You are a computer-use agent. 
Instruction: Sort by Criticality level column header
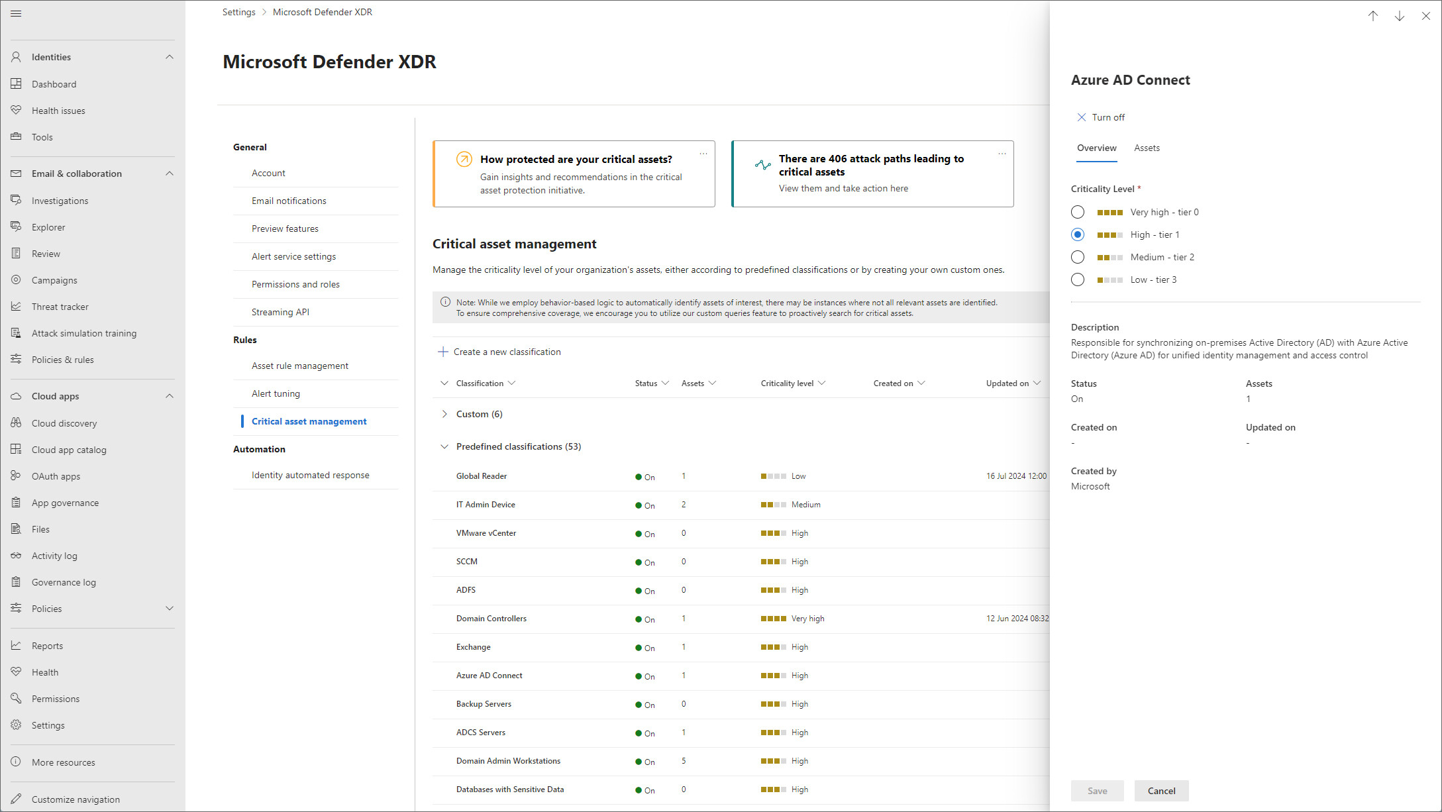[x=793, y=383]
